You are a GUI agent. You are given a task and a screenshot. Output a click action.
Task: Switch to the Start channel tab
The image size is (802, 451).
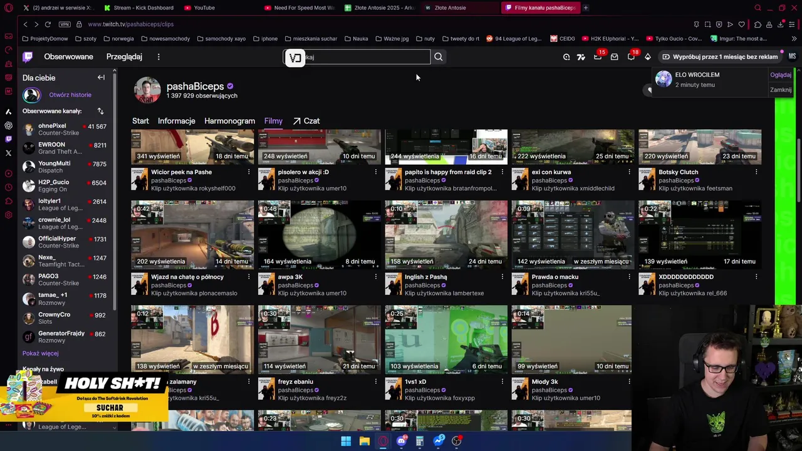pyautogui.click(x=140, y=121)
